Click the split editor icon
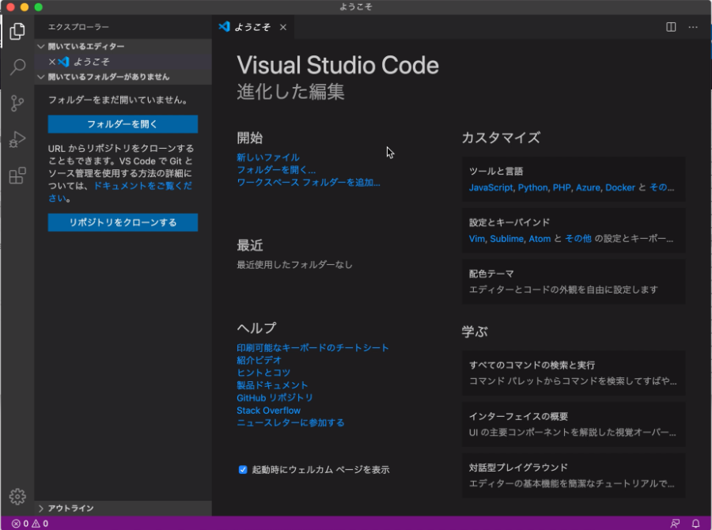This screenshot has width=712, height=530. [x=671, y=27]
